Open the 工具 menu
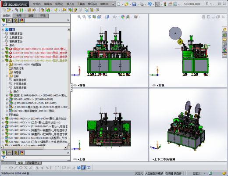This screenshot has width=228, height=176. (81, 4)
